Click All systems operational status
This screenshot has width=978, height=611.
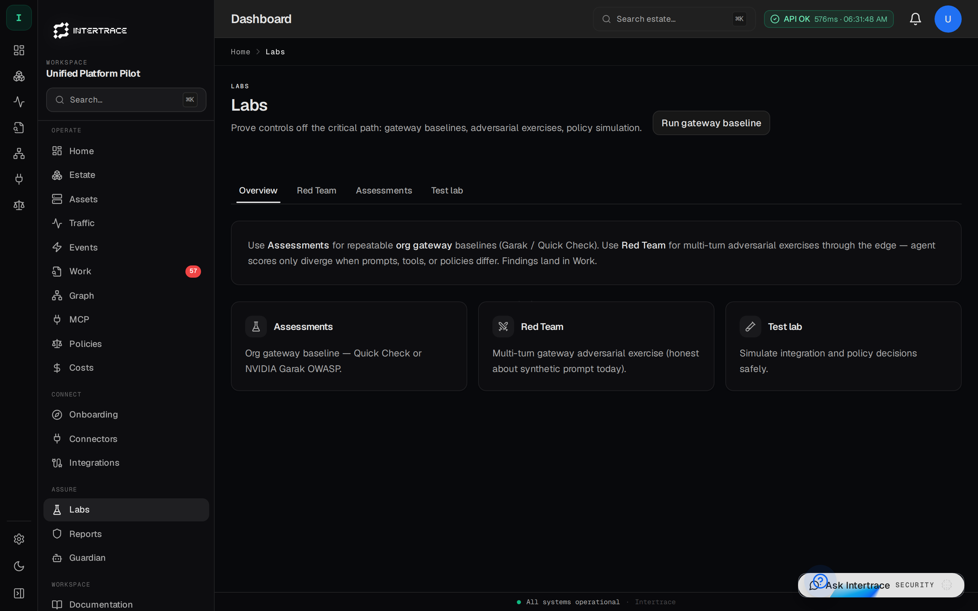tap(568, 602)
